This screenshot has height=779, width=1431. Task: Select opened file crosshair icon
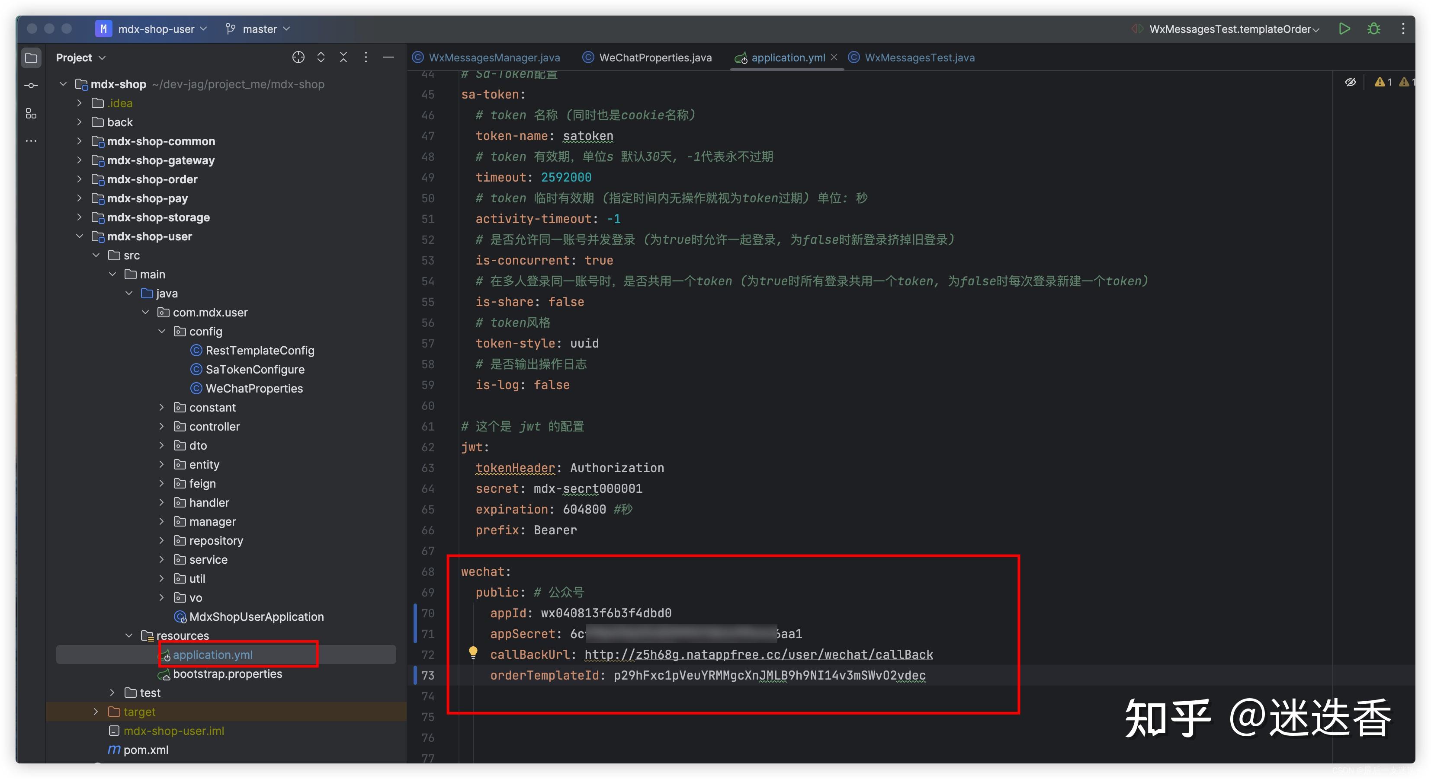(x=298, y=57)
